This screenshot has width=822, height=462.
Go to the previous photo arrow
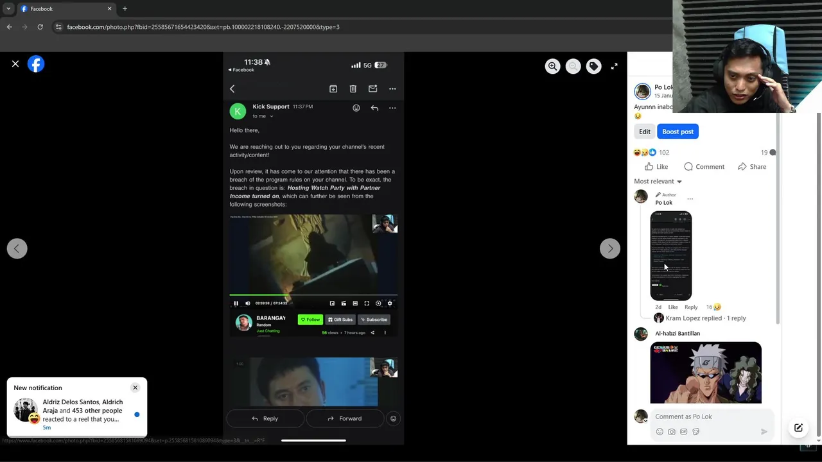pos(17,248)
